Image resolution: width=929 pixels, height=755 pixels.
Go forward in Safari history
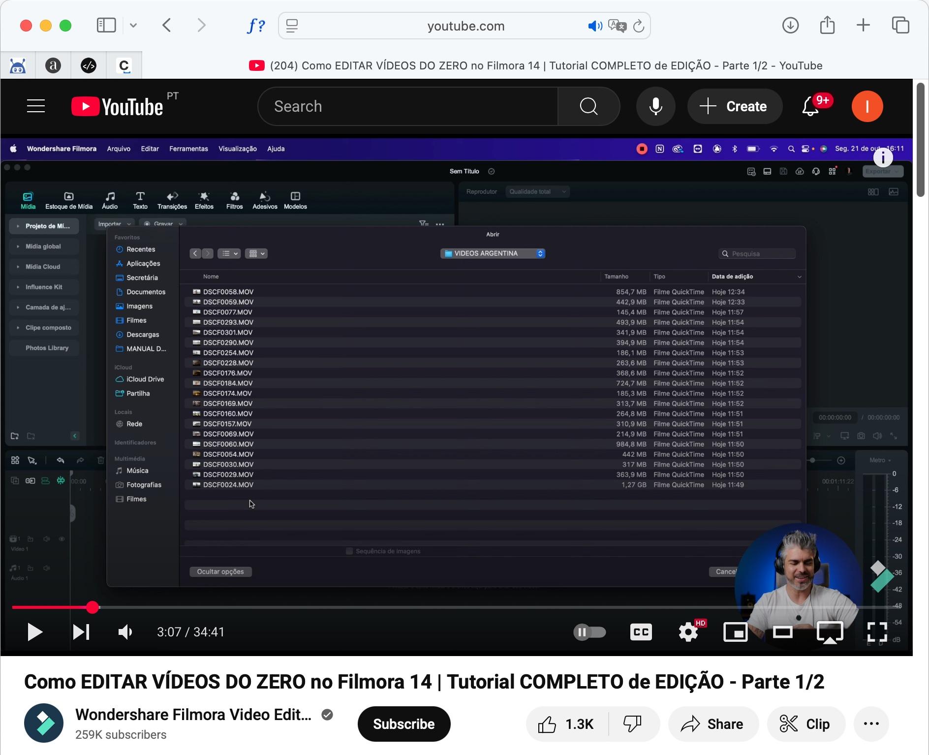pos(201,25)
